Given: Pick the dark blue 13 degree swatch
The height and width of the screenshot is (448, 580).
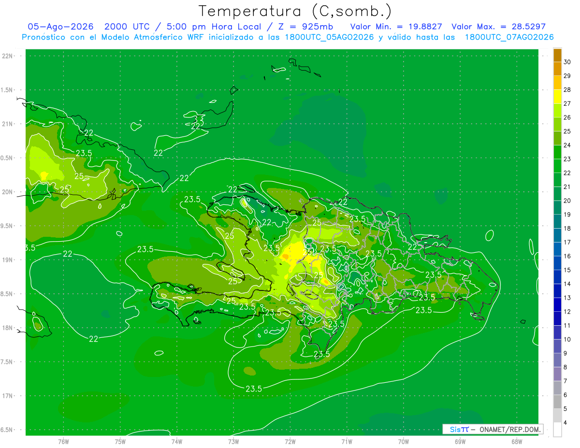Looking at the screenshot, I should (x=557, y=291).
